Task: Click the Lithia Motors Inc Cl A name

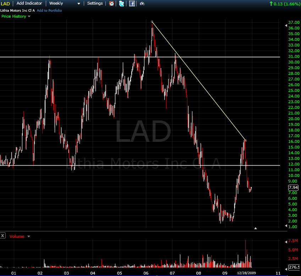Action: 17,11
